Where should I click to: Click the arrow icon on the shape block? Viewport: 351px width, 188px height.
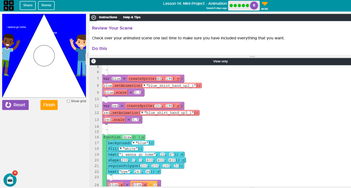pyautogui.click(x=183, y=160)
